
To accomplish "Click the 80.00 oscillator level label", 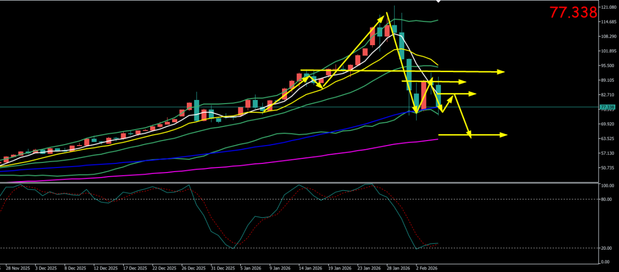I will coord(607,199).
